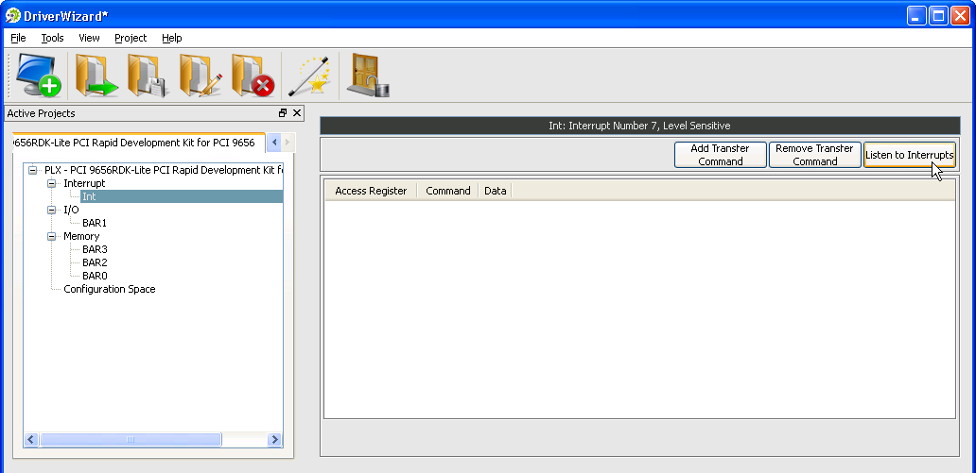Launch the wizard wand generate code icon
Image resolution: width=976 pixels, height=473 pixels.
[x=309, y=76]
